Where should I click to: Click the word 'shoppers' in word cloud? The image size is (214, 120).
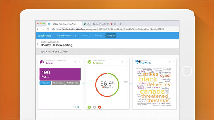pyautogui.click(x=152, y=103)
